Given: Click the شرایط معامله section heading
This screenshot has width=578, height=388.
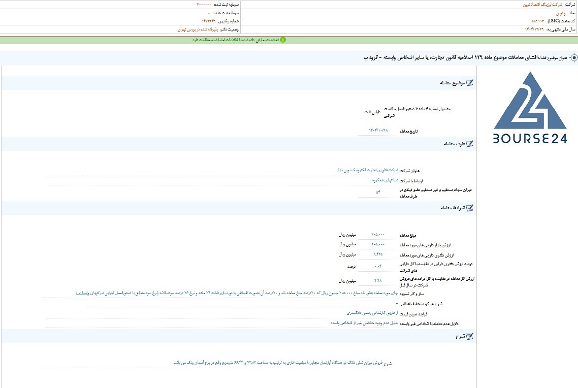Looking at the screenshot, I should (x=453, y=208).
